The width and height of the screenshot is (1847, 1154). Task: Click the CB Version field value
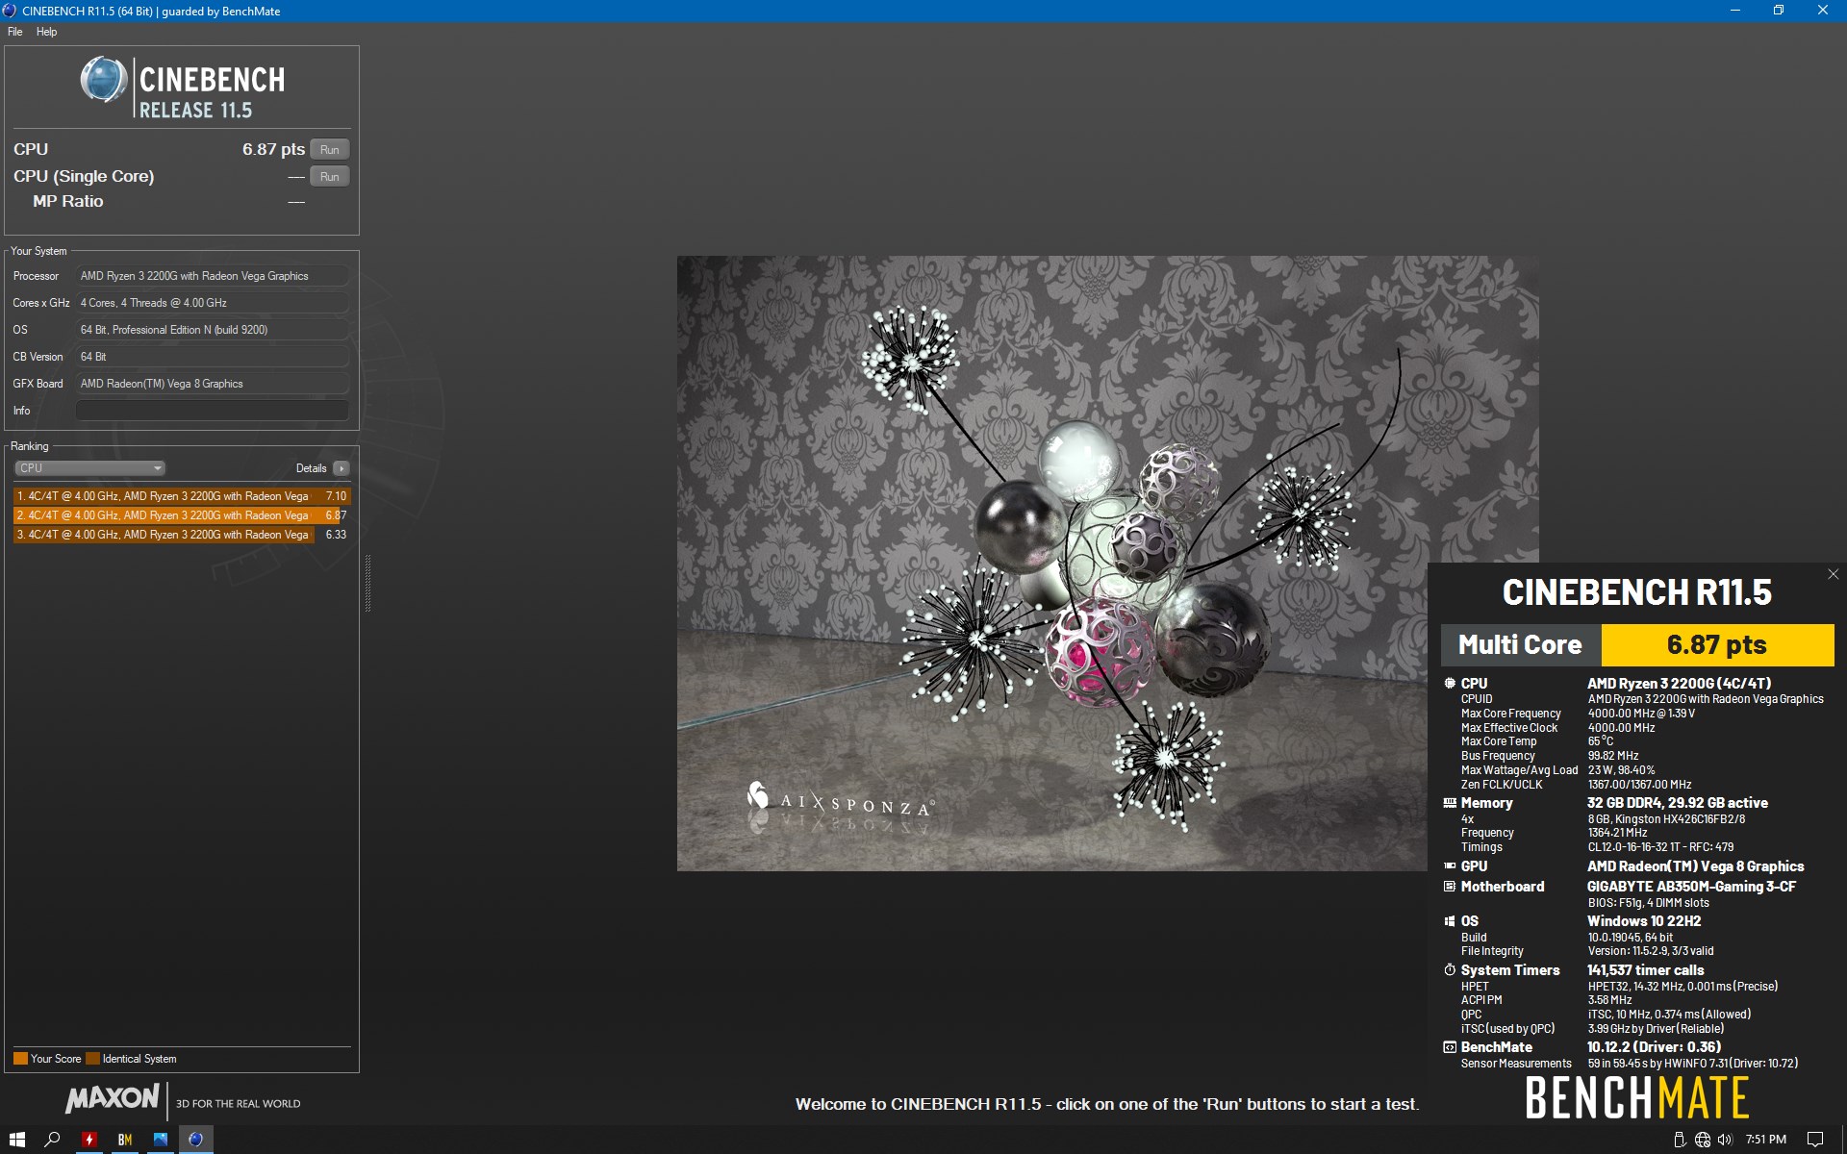pyautogui.click(x=213, y=357)
